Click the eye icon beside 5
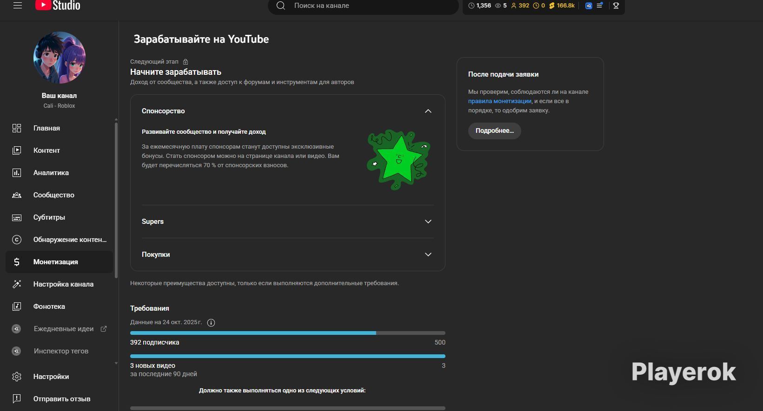Image resolution: width=763 pixels, height=411 pixels. coord(498,6)
